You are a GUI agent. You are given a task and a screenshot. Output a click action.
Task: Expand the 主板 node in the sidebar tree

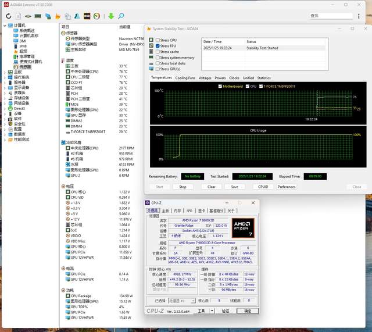5,72
